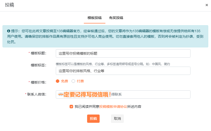This screenshot has height=131, width=211.
Task: Click the blue 提示 notice box
Action: click(105, 36)
